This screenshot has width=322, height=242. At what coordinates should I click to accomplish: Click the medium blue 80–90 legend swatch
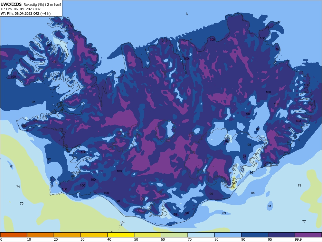(228, 235)
